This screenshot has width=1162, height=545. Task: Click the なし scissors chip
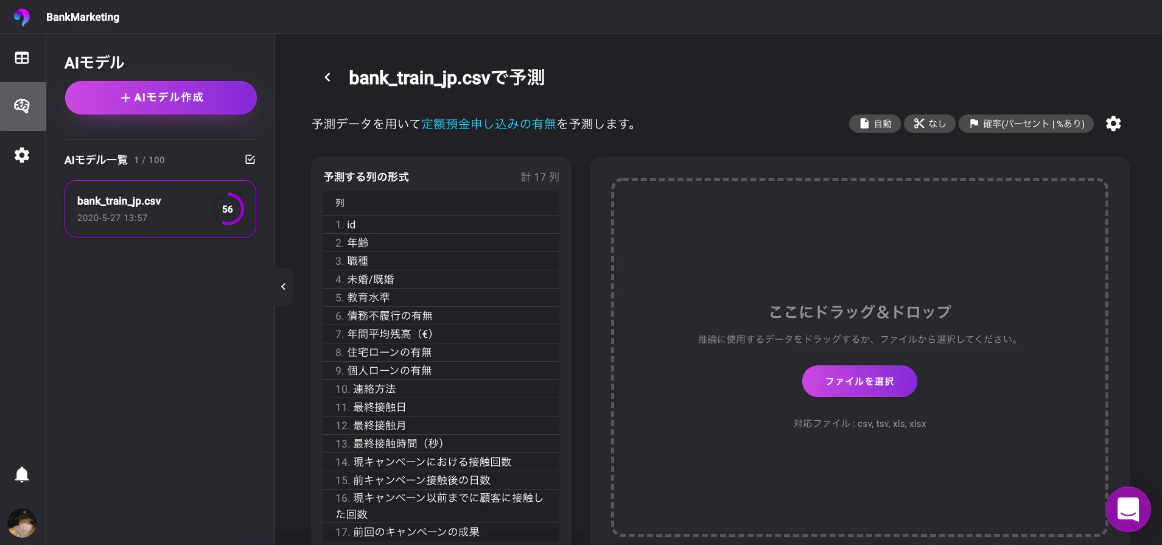click(x=929, y=124)
